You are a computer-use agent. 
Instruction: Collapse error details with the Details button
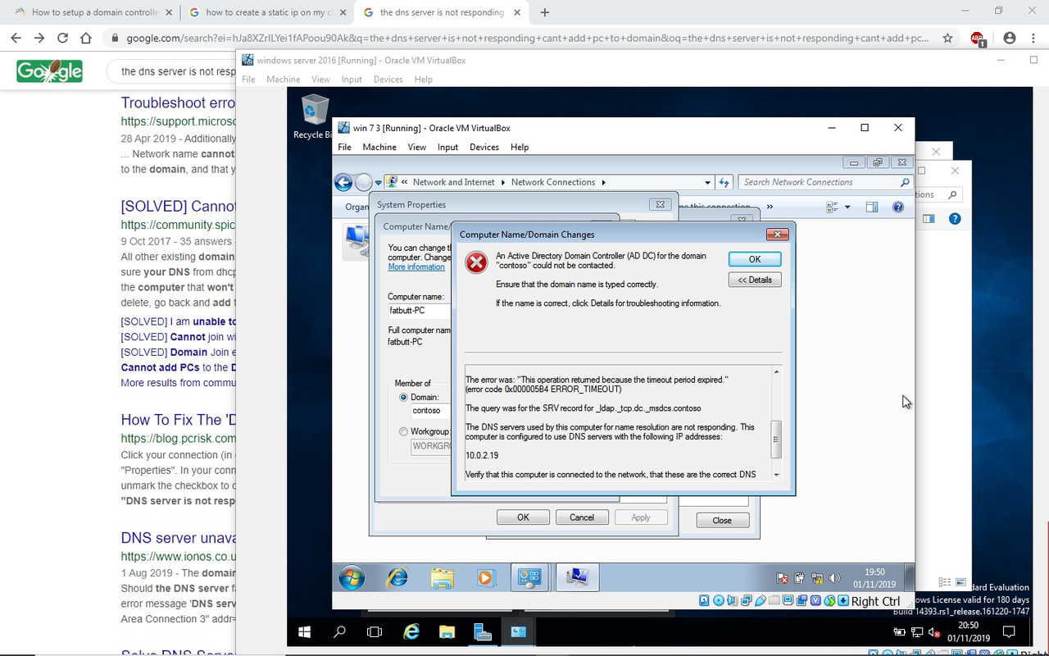[754, 279]
